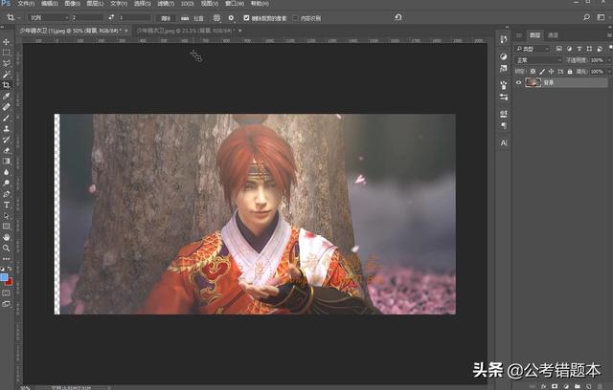Switch to the Channels panel tab

(553, 35)
